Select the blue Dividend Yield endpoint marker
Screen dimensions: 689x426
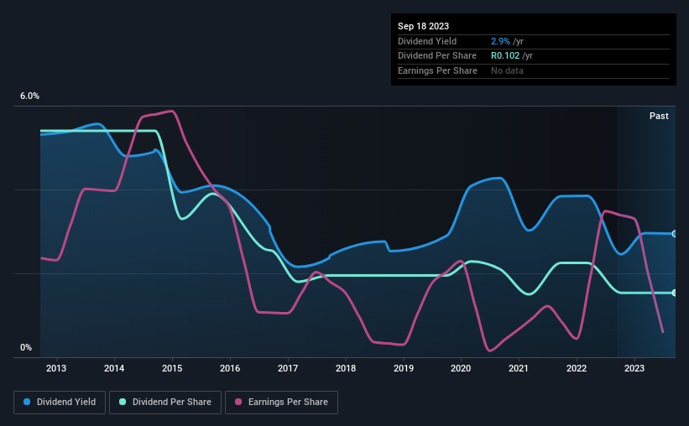tap(675, 234)
